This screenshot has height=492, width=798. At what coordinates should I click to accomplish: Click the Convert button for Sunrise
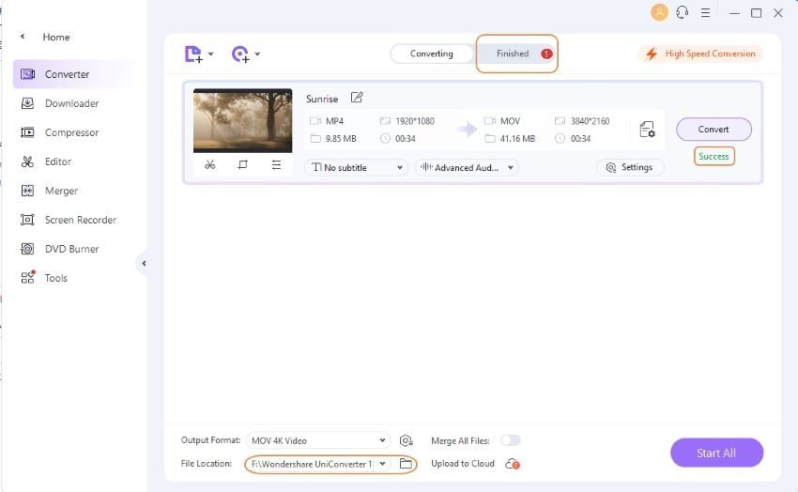pyautogui.click(x=714, y=130)
